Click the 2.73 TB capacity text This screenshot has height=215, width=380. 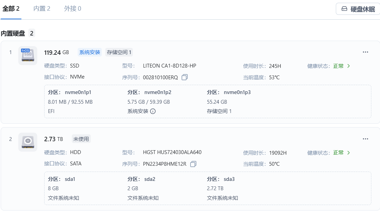pyautogui.click(x=53, y=139)
